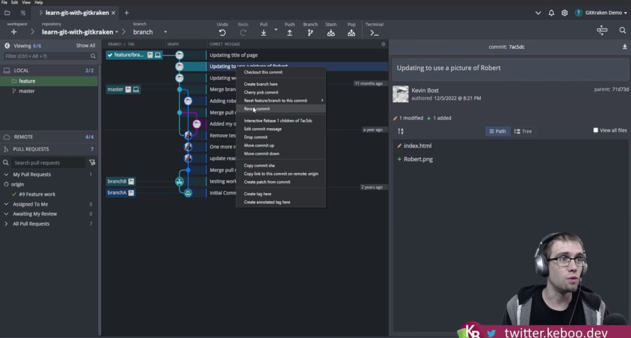631x338 pixels.
Task: Switch file view to Path
Action: pos(497,131)
